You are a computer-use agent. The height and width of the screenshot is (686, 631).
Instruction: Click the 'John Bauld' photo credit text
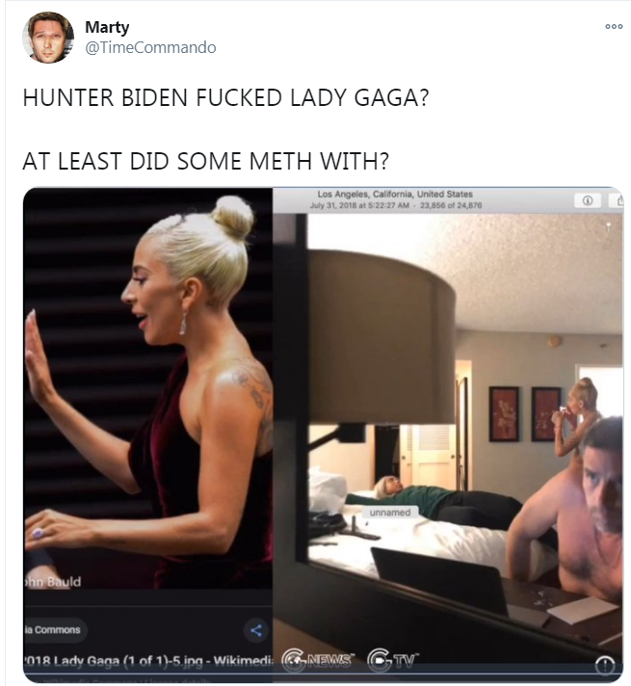tap(52, 582)
